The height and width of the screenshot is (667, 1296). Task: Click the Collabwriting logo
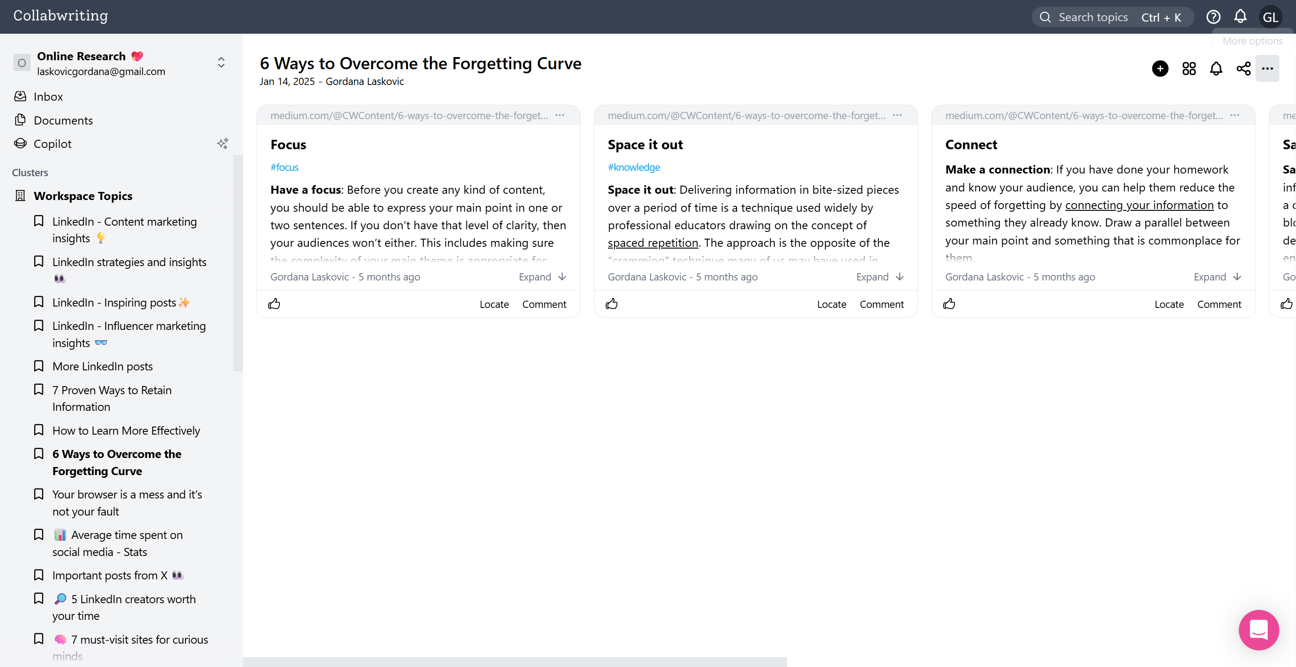click(60, 16)
